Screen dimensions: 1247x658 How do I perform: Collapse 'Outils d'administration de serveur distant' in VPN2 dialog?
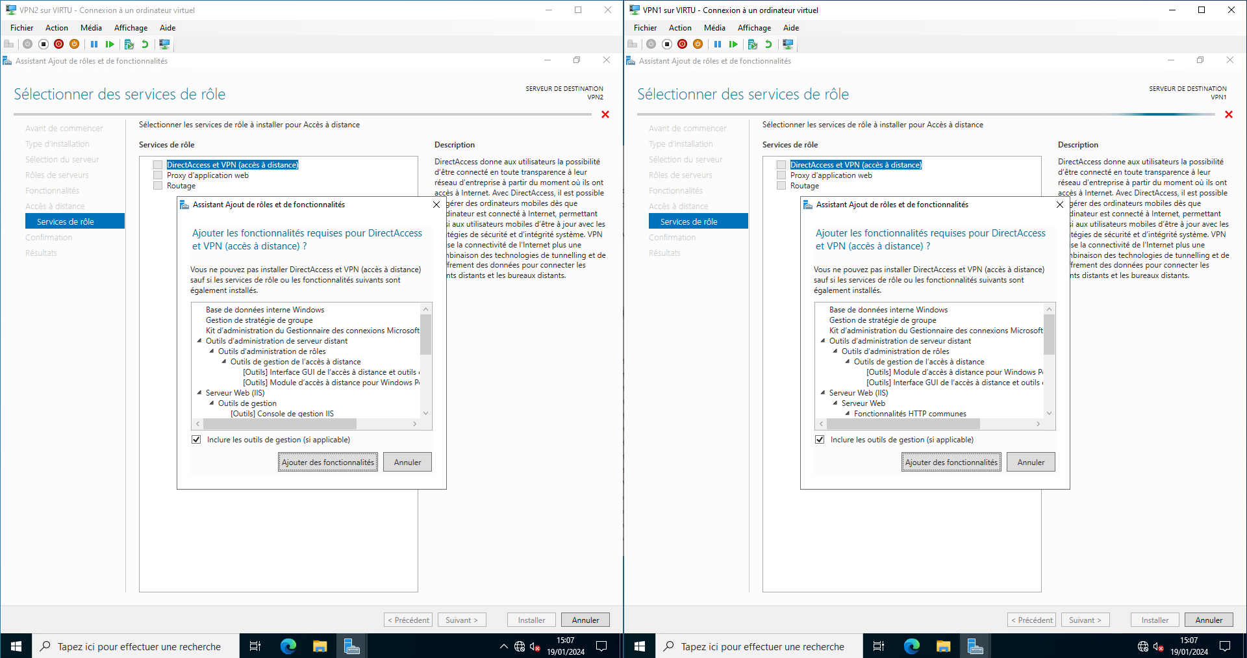click(199, 341)
